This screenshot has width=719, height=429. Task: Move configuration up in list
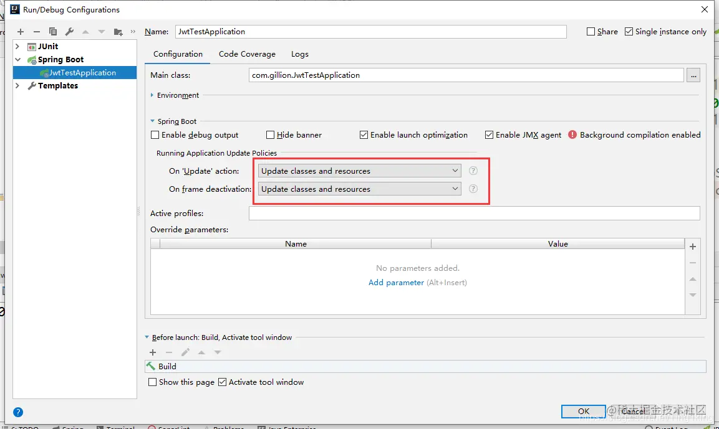pyautogui.click(x=85, y=32)
